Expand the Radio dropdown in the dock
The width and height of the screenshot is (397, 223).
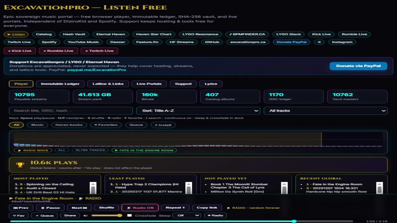[215, 216]
